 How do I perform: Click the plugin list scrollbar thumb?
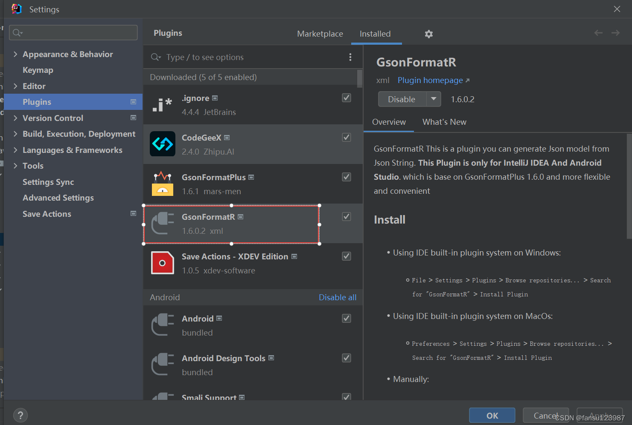pyautogui.click(x=360, y=78)
